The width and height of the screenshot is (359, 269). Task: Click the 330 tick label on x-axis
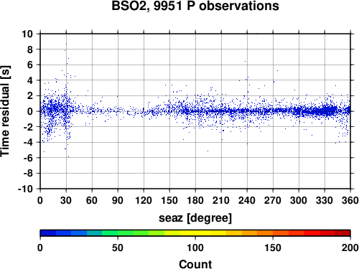pos(325,200)
